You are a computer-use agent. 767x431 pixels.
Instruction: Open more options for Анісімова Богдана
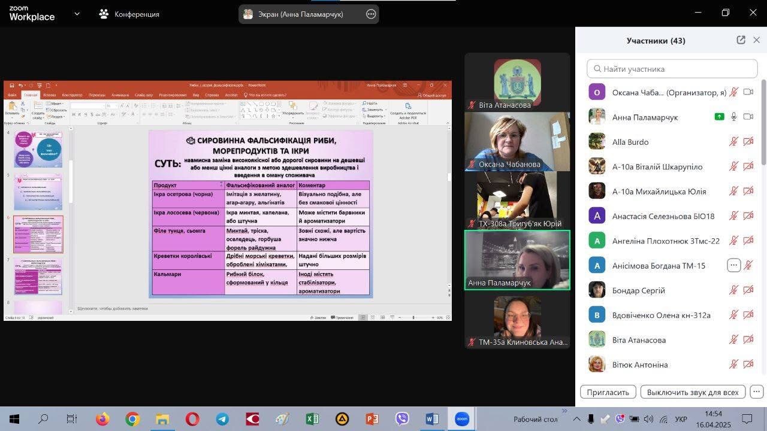tap(733, 265)
